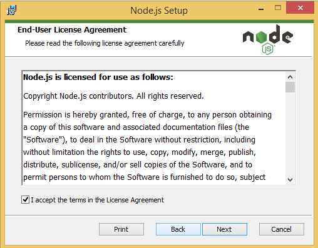Screen dimensions: 318x248
Task: Click the "Copyright Node.js contributors" line
Action: coord(113,96)
